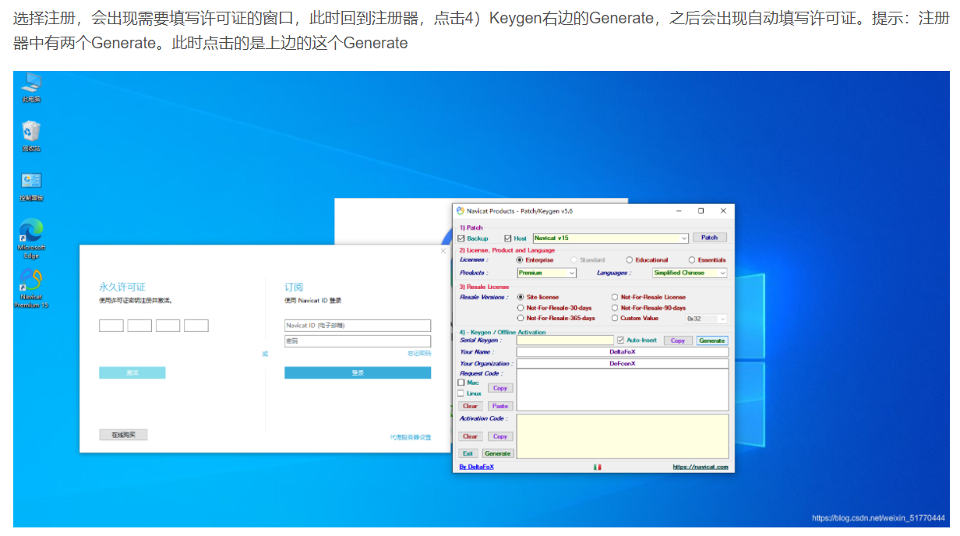Select the Custom Value radio button
The width and height of the screenshot is (960, 536).
click(x=615, y=318)
